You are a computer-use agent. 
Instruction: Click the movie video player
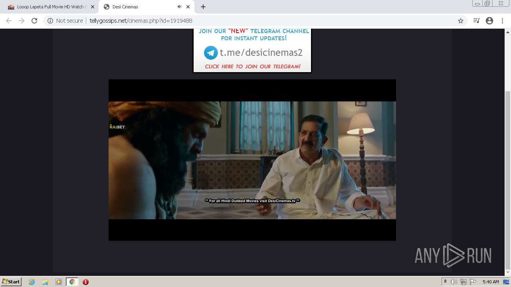point(252,160)
